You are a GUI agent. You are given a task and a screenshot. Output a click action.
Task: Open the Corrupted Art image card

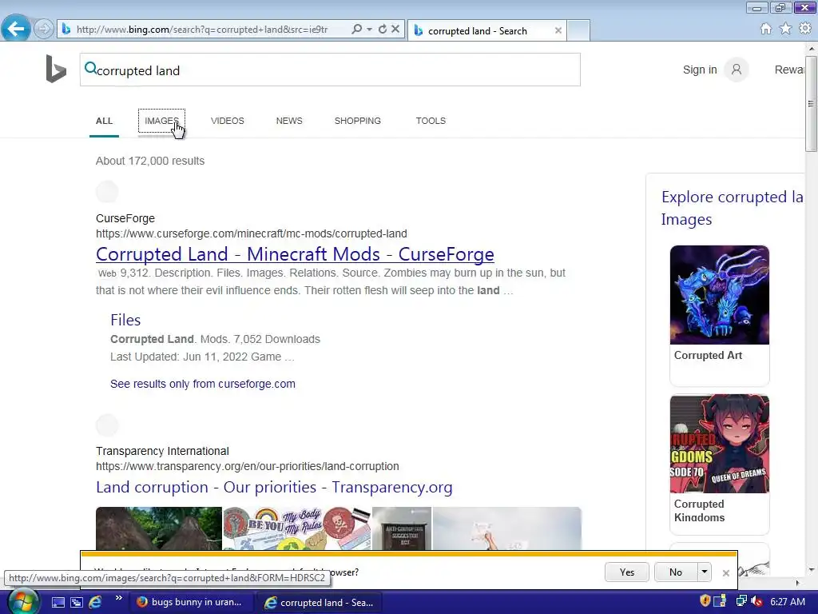click(720, 315)
